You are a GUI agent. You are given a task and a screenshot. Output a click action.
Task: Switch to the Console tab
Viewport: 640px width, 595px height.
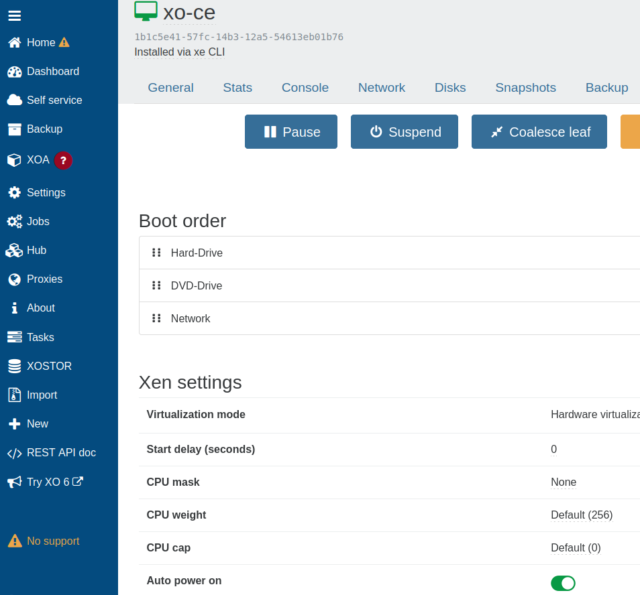(x=305, y=88)
